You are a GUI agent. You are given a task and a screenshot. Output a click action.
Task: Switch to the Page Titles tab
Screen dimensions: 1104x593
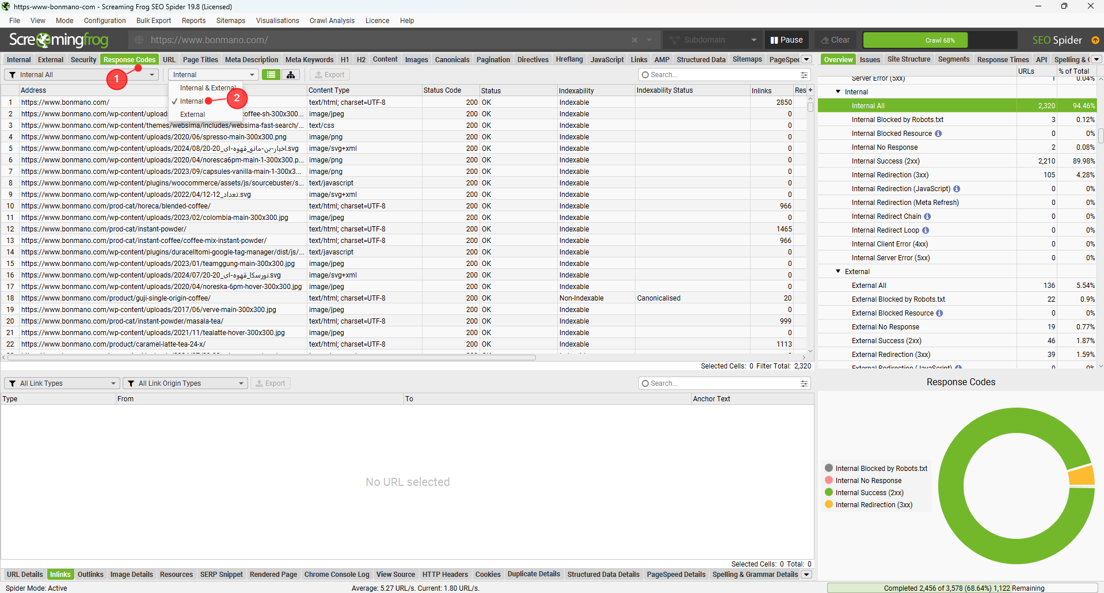click(x=200, y=60)
